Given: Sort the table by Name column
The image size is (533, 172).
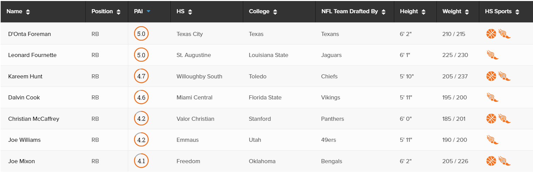Looking at the screenshot, I should click(18, 12).
